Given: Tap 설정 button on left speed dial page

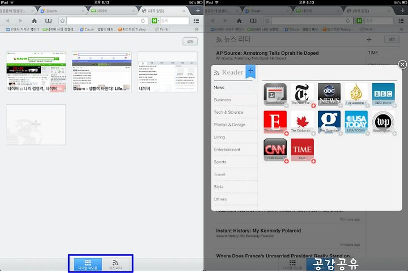Looking at the screenshot, I should 190,41.
